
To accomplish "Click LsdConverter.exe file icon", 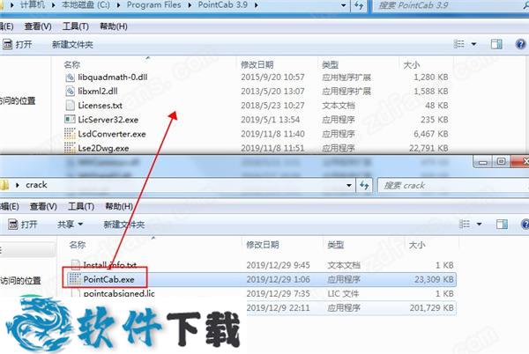I will point(70,134).
